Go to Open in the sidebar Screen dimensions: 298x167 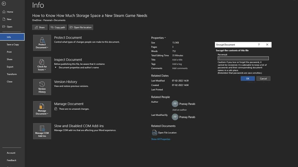coord(9,27)
